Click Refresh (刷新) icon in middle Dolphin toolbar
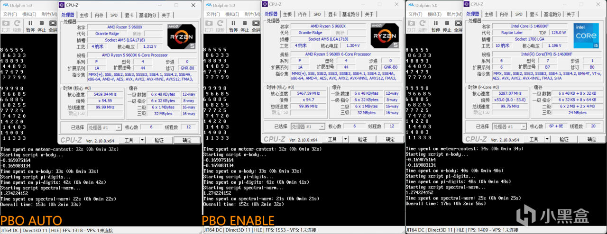Screen dimensions: 607x234 220,23
